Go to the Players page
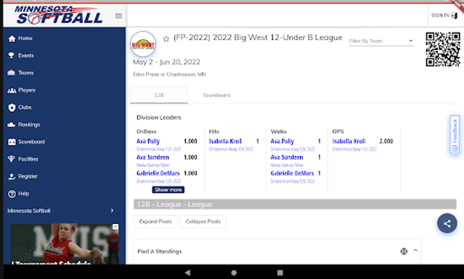The width and height of the screenshot is (464, 279). coord(27,90)
